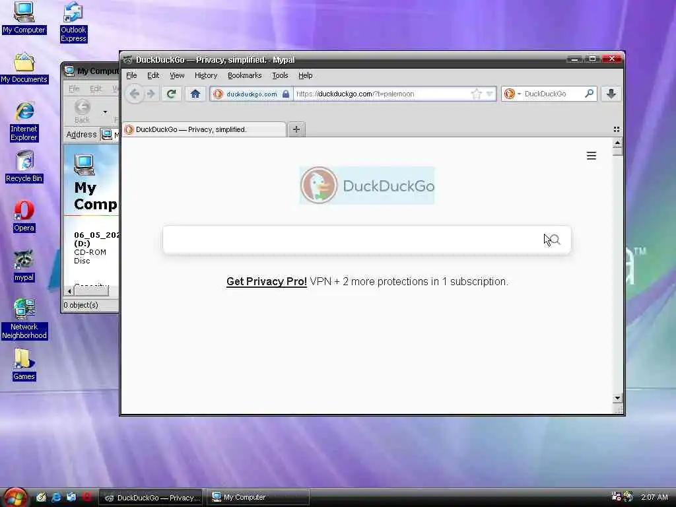This screenshot has width=676, height=507.
Task: Switch to My Computer taskbar button
Action: click(258, 498)
